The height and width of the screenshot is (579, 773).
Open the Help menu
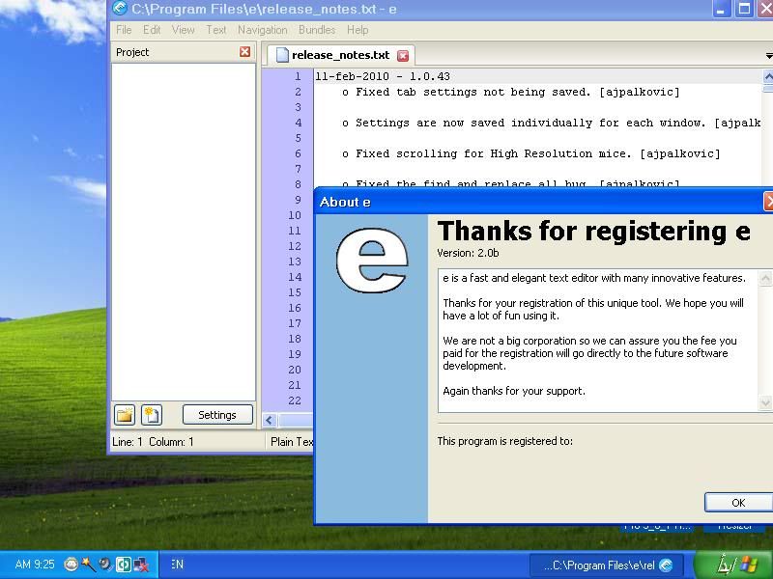click(x=358, y=30)
